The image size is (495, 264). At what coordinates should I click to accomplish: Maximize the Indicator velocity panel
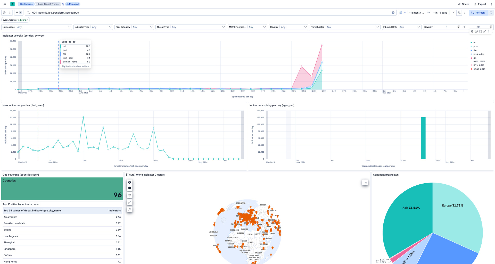(485, 31)
